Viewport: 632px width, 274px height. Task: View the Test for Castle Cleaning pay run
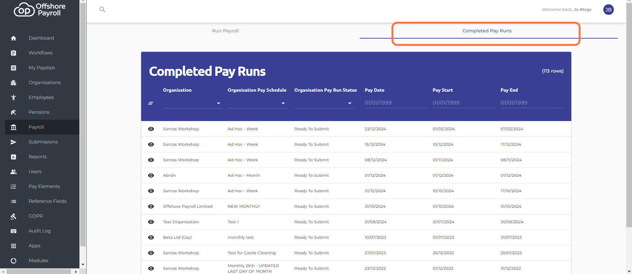(x=151, y=253)
